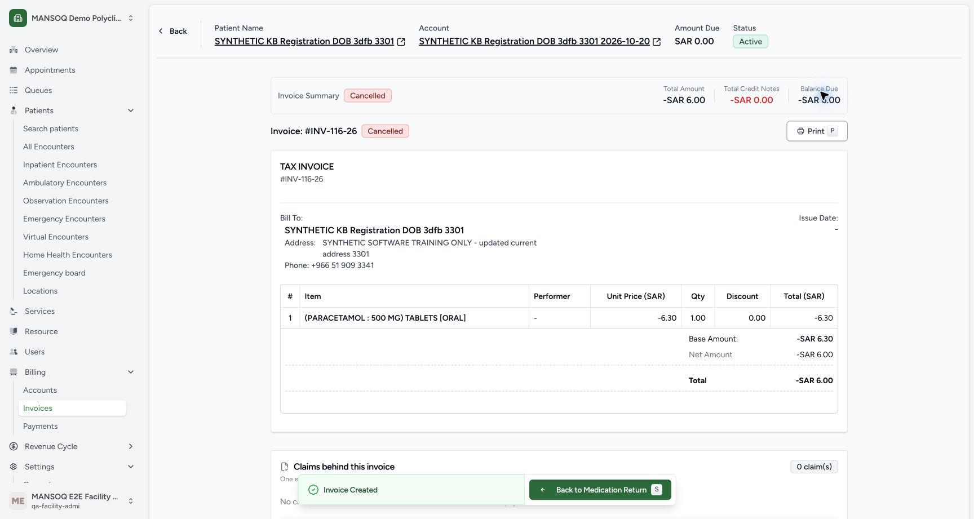Open the user account switcher chevrons
This screenshot has width=974, height=519.
pyautogui.click(x=131, y=501)
